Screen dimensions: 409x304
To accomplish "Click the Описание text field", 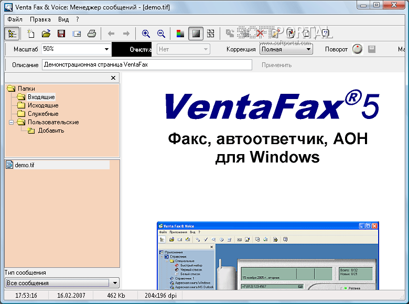I will (147, 64).
